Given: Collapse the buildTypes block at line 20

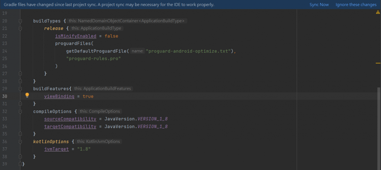Looking at the screenshot, I should pos(20,21).
